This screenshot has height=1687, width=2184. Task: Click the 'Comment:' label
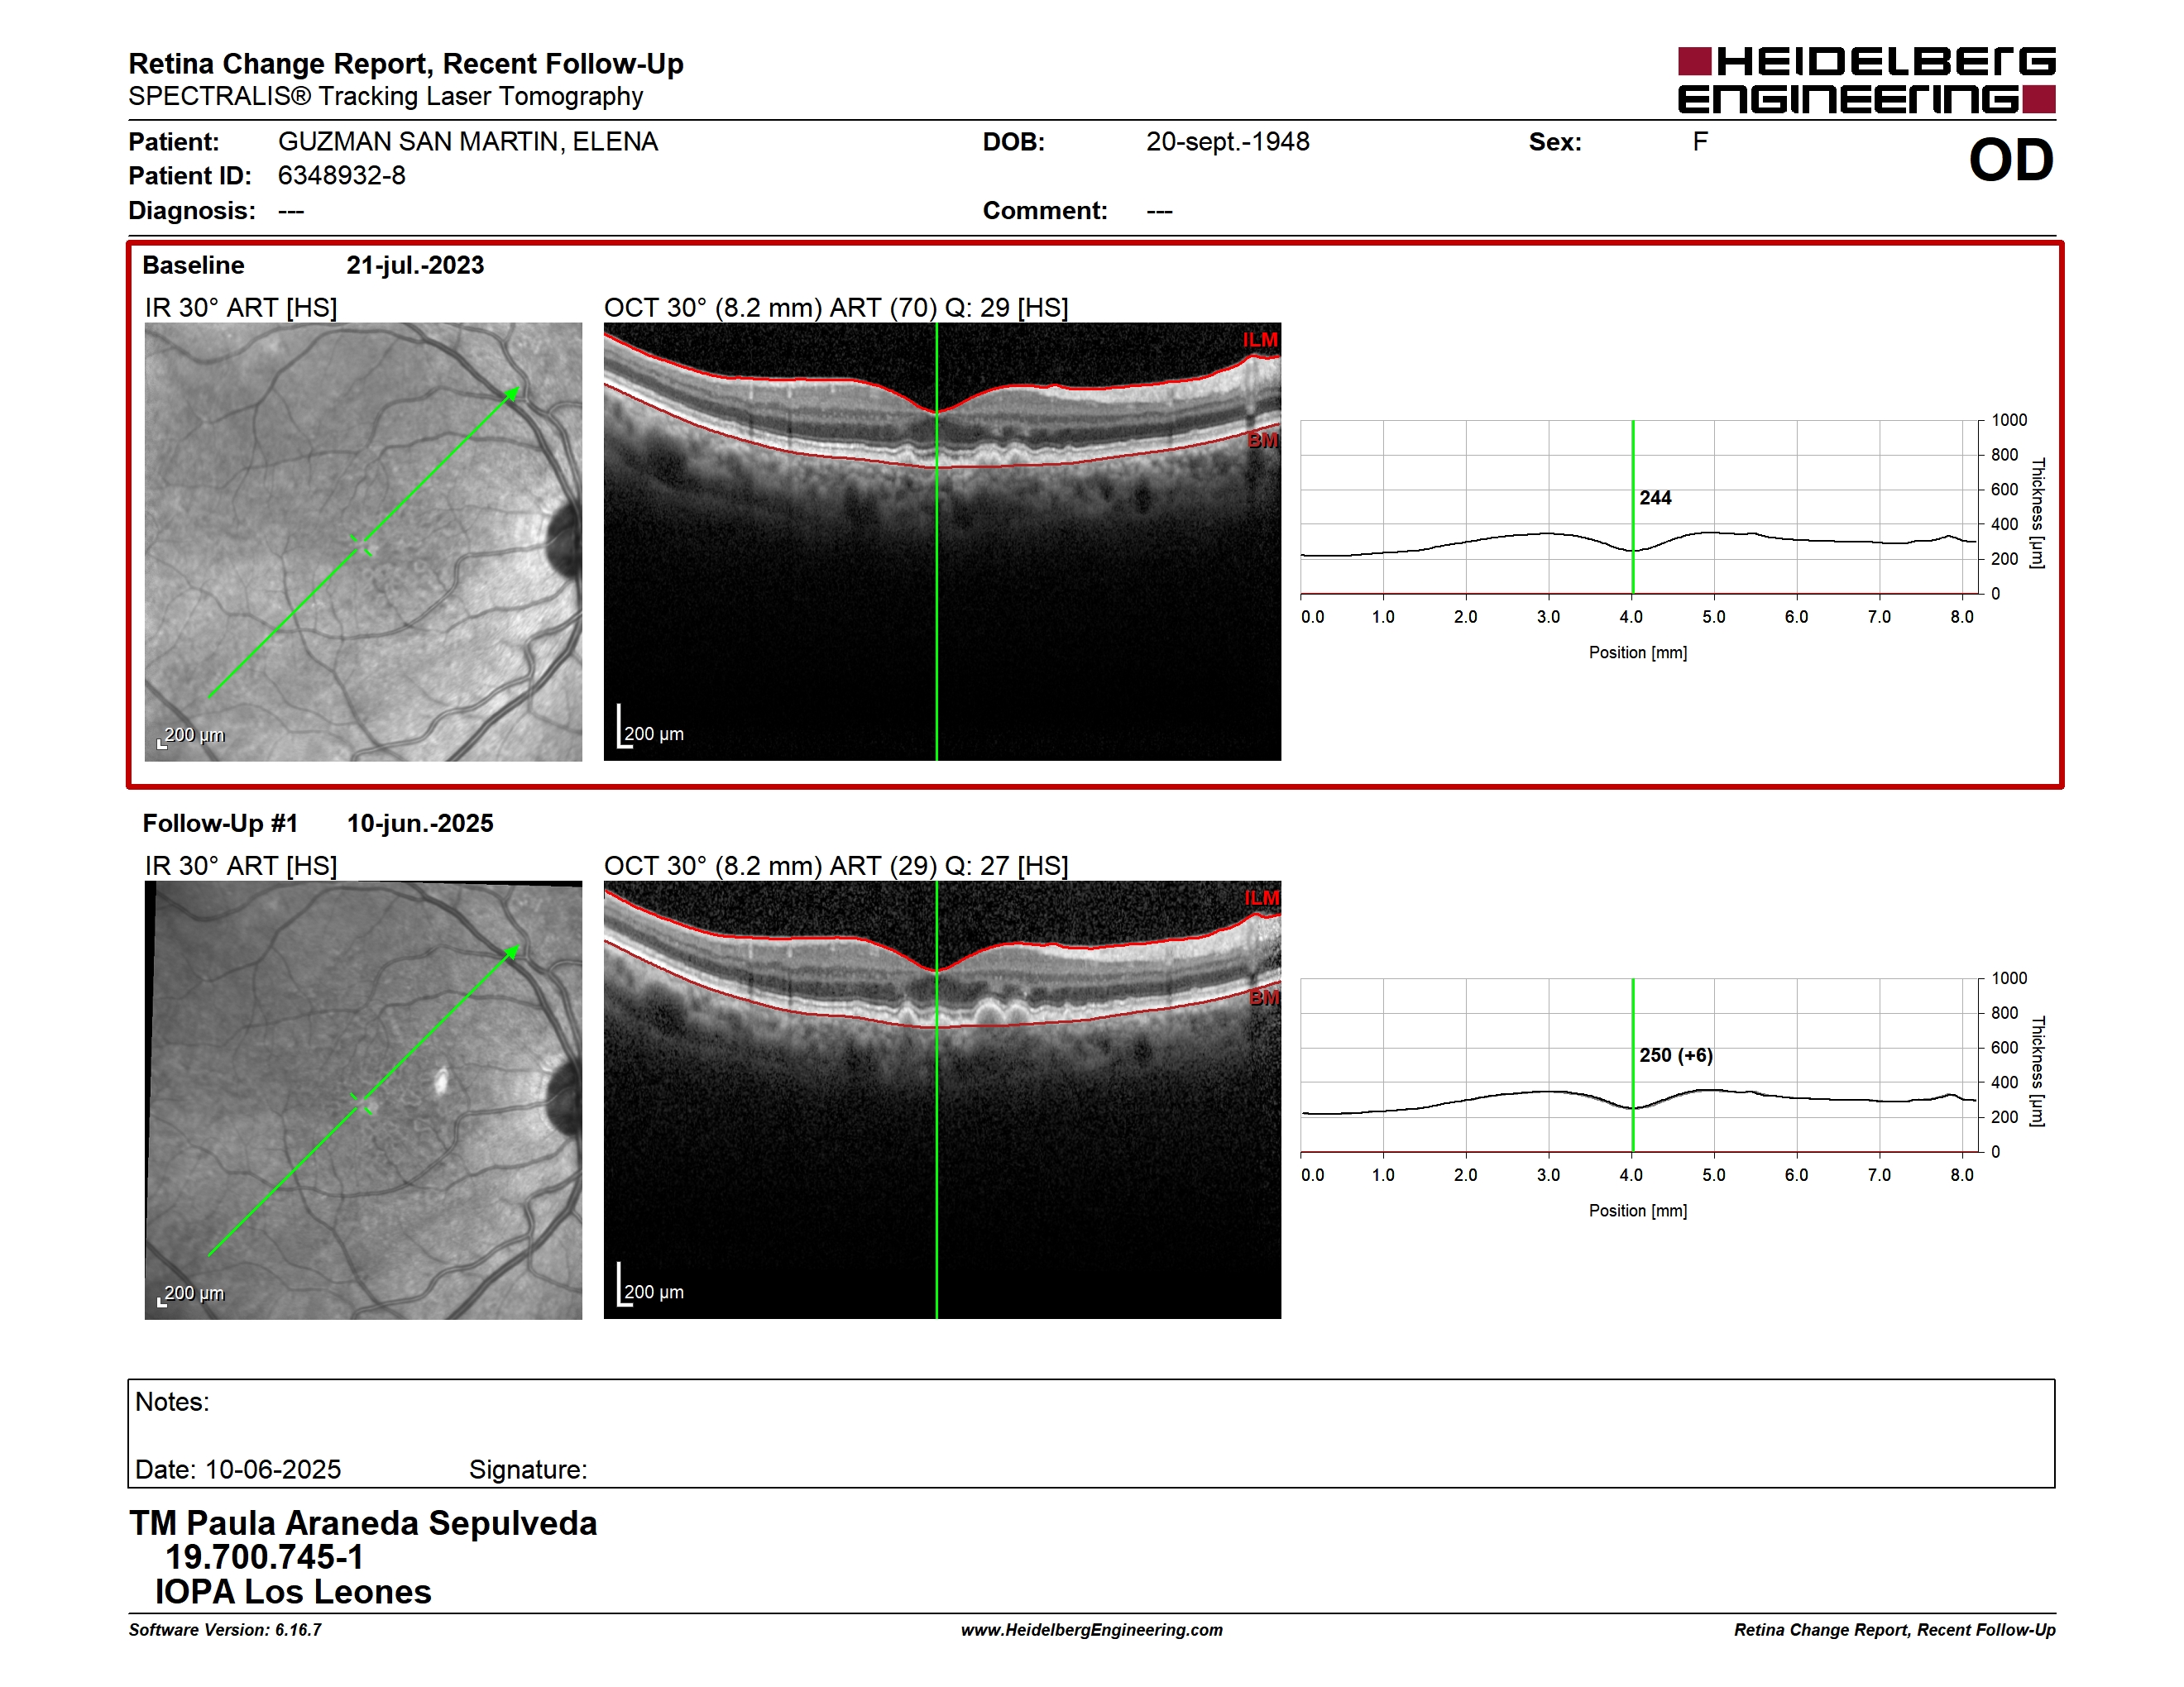pos(1045,211)
